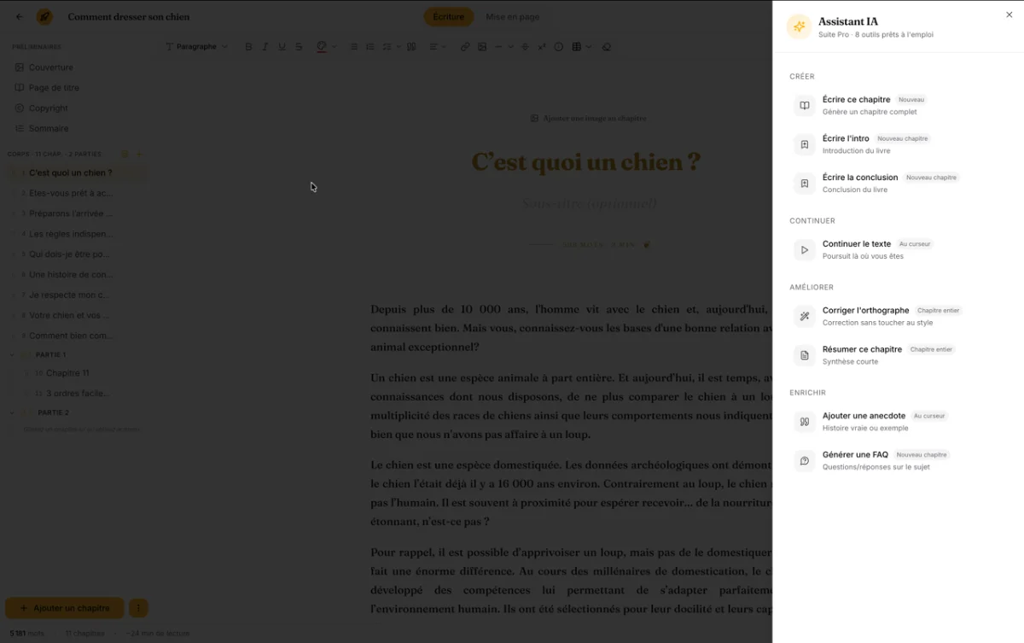This screenshot has height=643, width=1024.
Task: Insert a bulleted list
Action: point(354,47)
